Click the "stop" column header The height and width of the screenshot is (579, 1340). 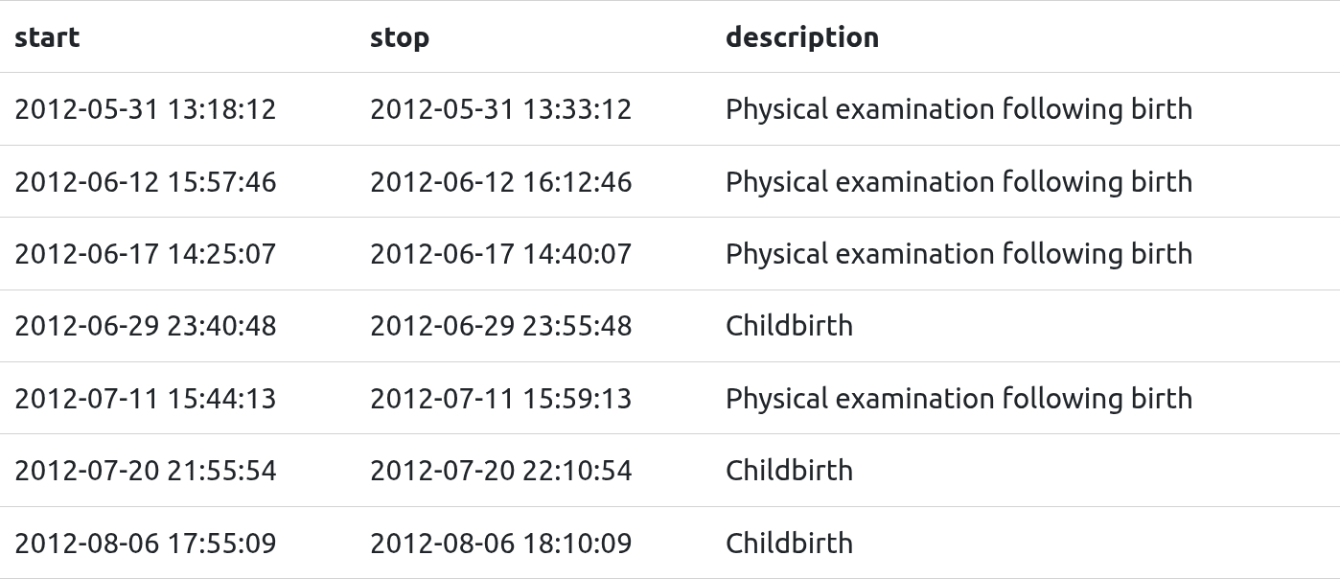click(x=400, y=37)
